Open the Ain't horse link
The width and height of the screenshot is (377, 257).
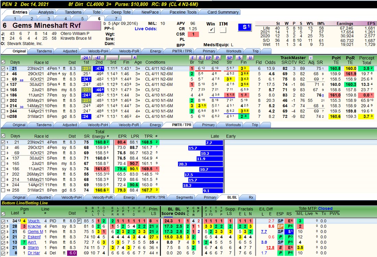32,242
